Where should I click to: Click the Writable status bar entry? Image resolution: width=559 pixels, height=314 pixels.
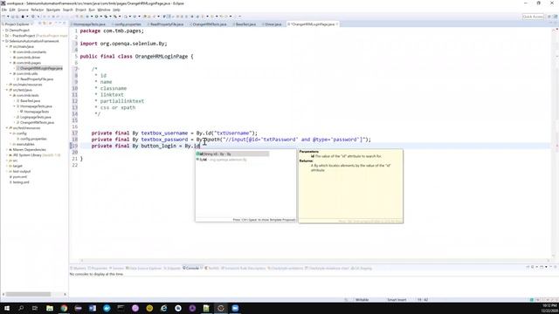pos(362,300)
